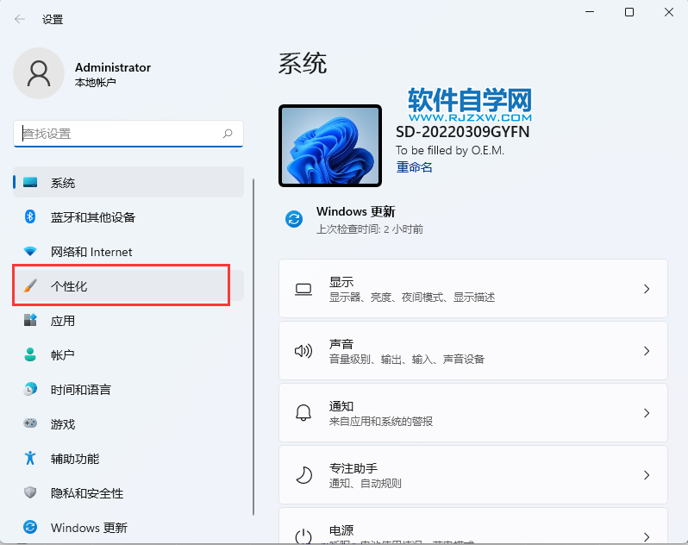This screenshot has width=688, height=545.
Task: Click the 应用 apps icon
Action: pyautogui.click(x=30, y=321)
